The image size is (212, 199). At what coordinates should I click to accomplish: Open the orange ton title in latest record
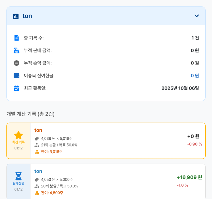[38, 130]
